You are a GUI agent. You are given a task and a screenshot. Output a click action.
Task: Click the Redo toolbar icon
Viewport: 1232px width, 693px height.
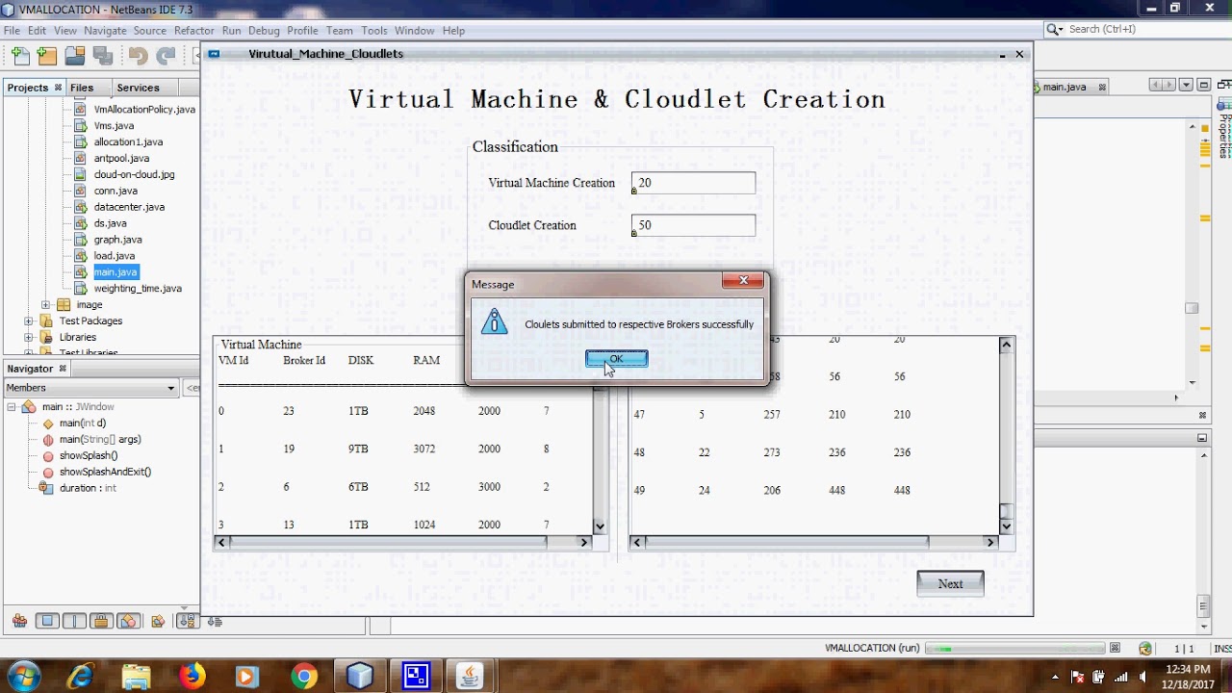point(166,57)
